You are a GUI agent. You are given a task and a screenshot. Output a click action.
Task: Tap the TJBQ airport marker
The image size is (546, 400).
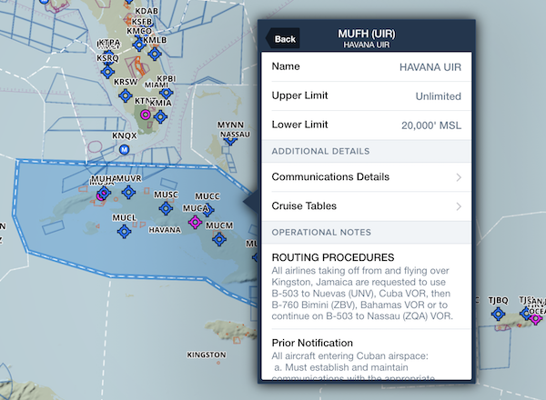tap(498, 313)
